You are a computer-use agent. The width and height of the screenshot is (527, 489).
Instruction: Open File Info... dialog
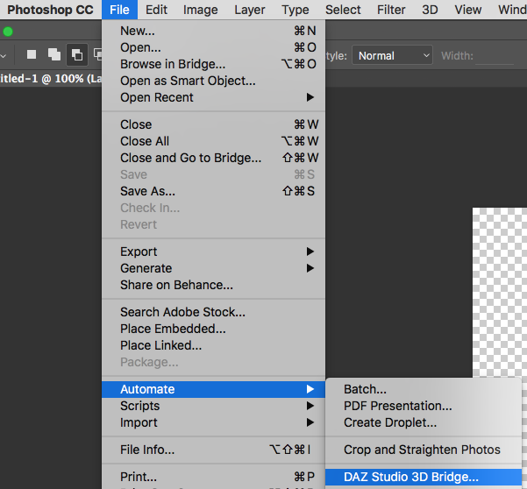pyautogui.click(x=213, y=450)
